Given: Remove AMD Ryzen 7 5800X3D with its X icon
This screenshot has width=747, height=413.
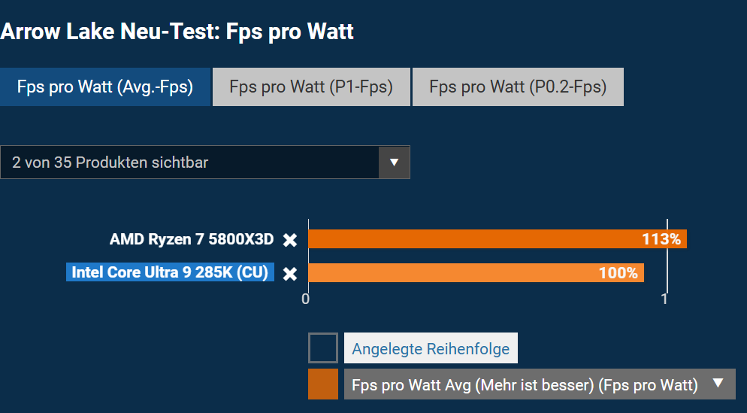Looking at the screenshot, I should coord(289,240).
